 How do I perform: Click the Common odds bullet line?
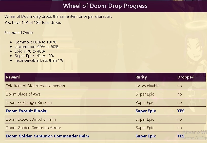click(x=35, y=42)
